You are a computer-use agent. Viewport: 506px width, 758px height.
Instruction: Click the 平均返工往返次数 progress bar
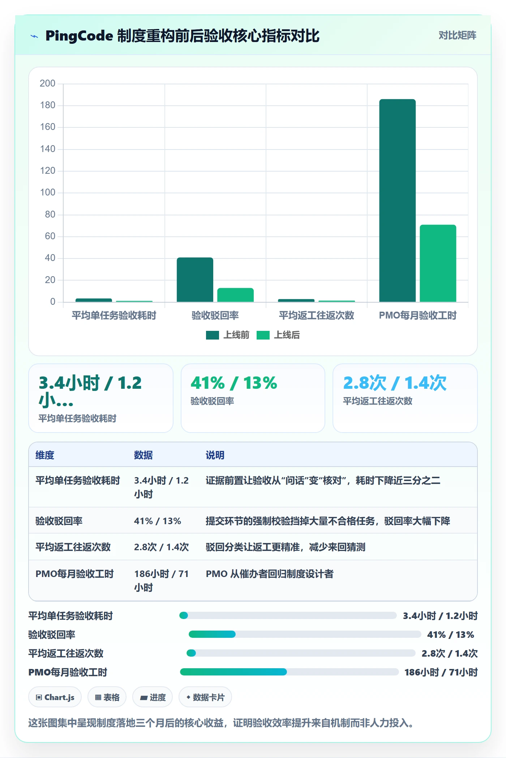point(301,653)
